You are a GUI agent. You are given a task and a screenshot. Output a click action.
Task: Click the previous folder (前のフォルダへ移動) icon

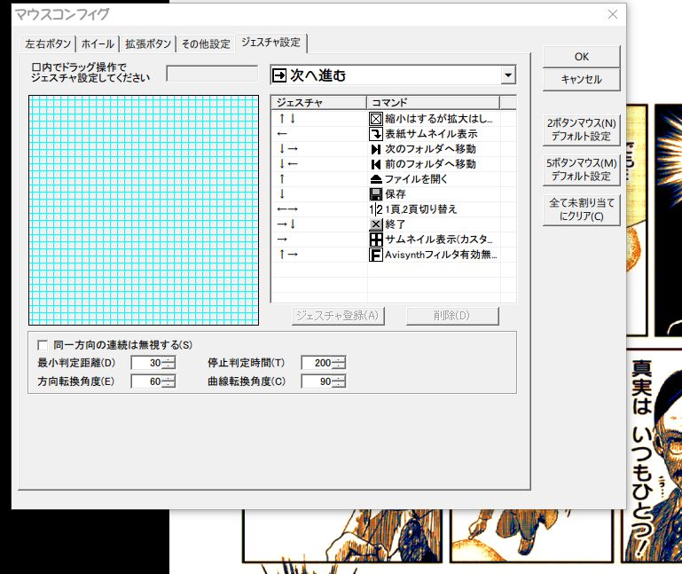[376, 164]
